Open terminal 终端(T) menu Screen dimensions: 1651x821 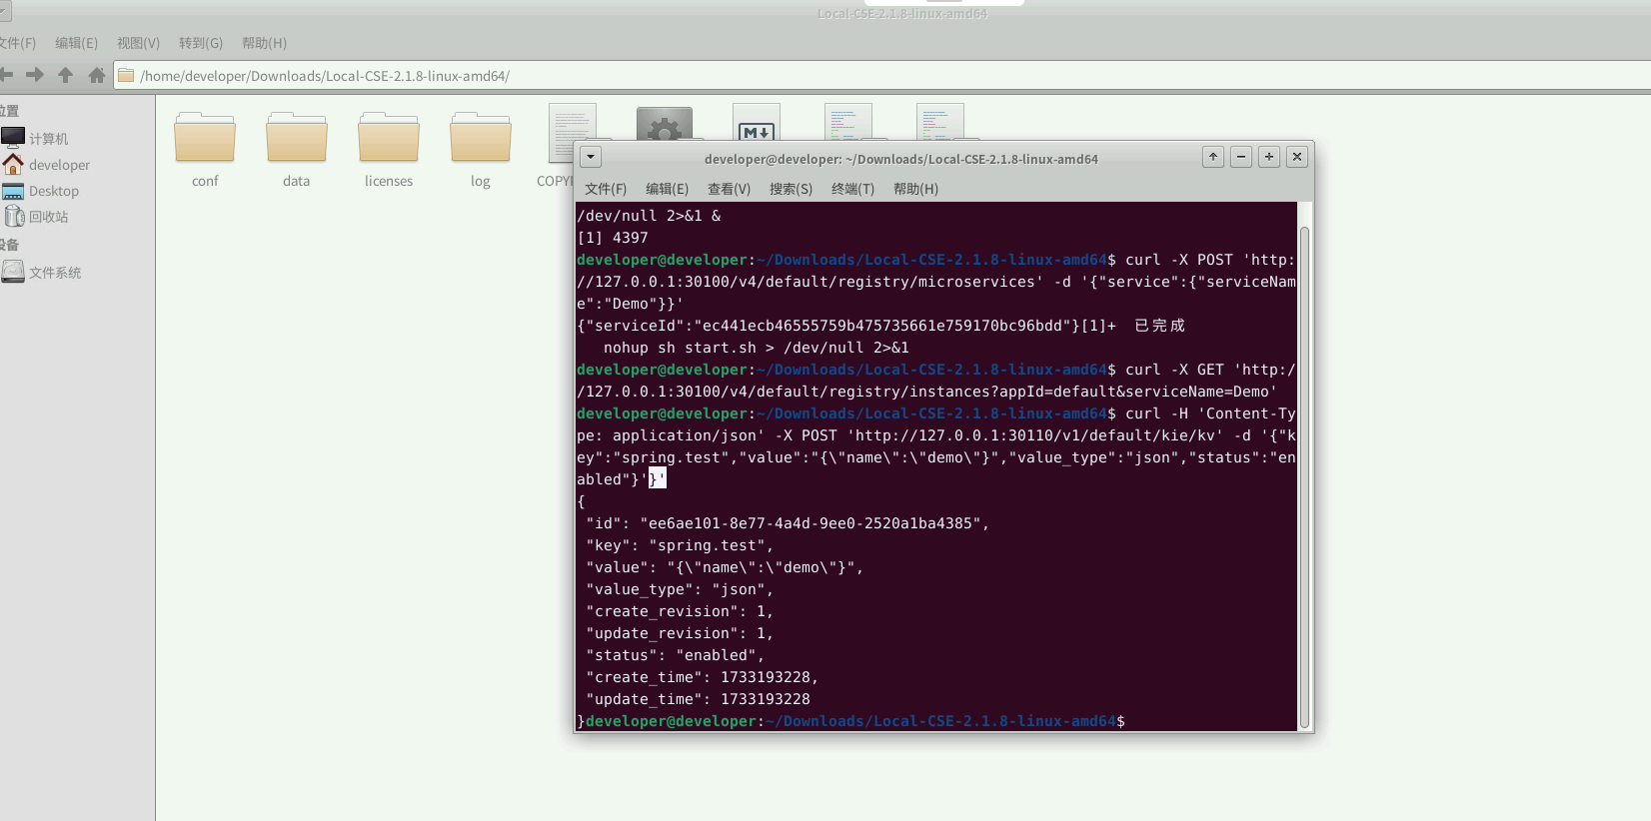click(853, 189)
